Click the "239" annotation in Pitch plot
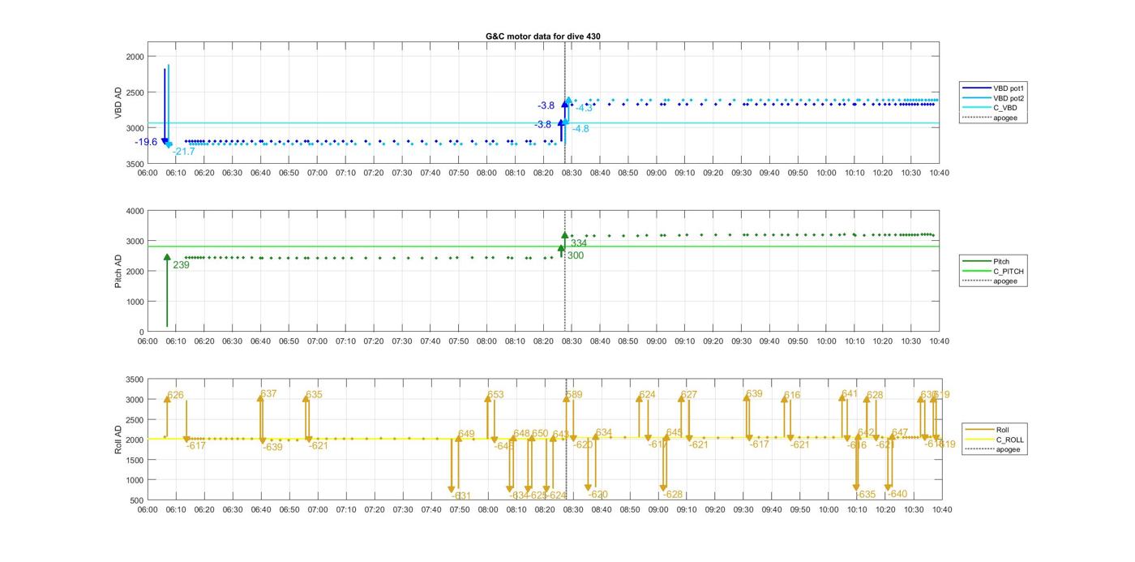This screenshot has height=562, width=1135. tap(181, 264)
